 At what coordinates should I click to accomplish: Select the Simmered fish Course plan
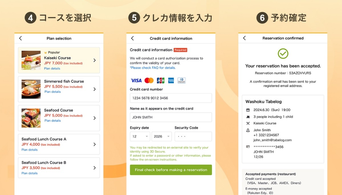tap(59, 89)
